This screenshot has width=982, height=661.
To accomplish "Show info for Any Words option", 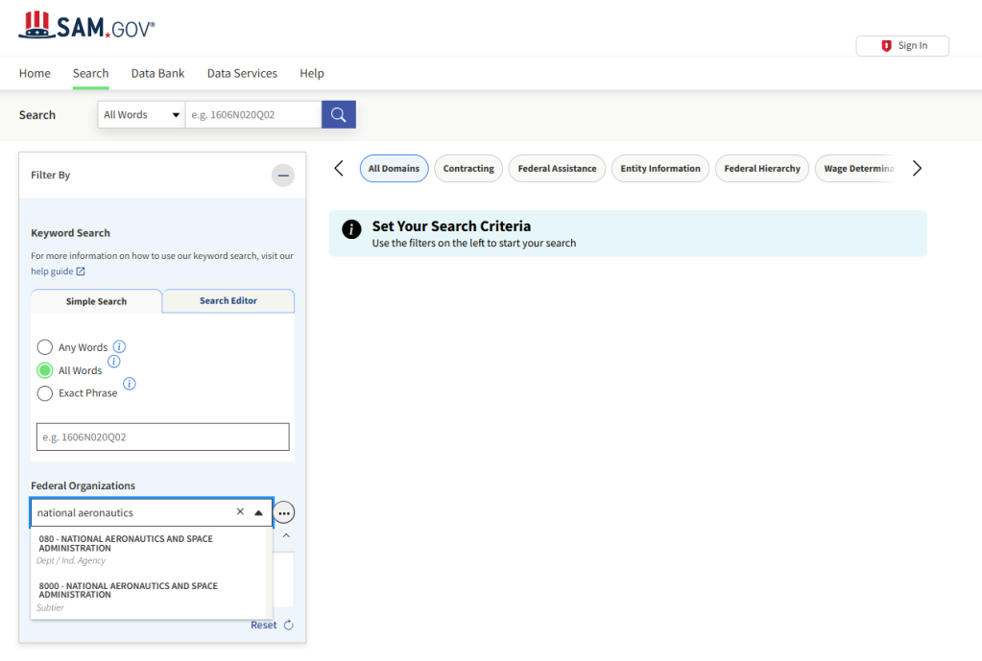I will coord(120,346).
